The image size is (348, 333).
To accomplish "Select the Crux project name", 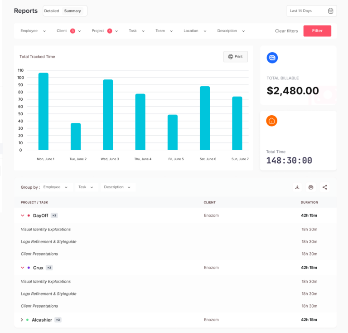I will tap(38, 268).
